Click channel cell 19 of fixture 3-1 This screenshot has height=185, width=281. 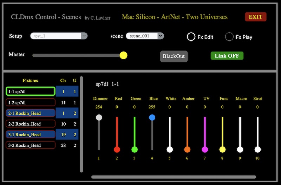pyautogui.click(x=64, y=135)
